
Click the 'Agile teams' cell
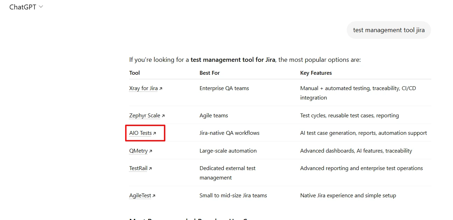214,116
